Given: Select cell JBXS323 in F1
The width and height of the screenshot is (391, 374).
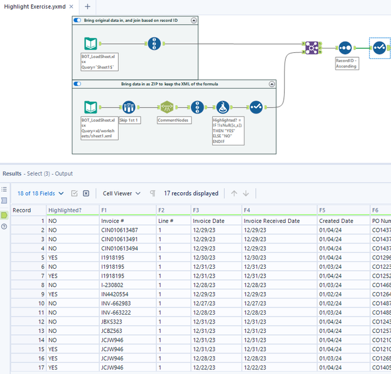Looking at the screenshot, I should coord(128,322).
